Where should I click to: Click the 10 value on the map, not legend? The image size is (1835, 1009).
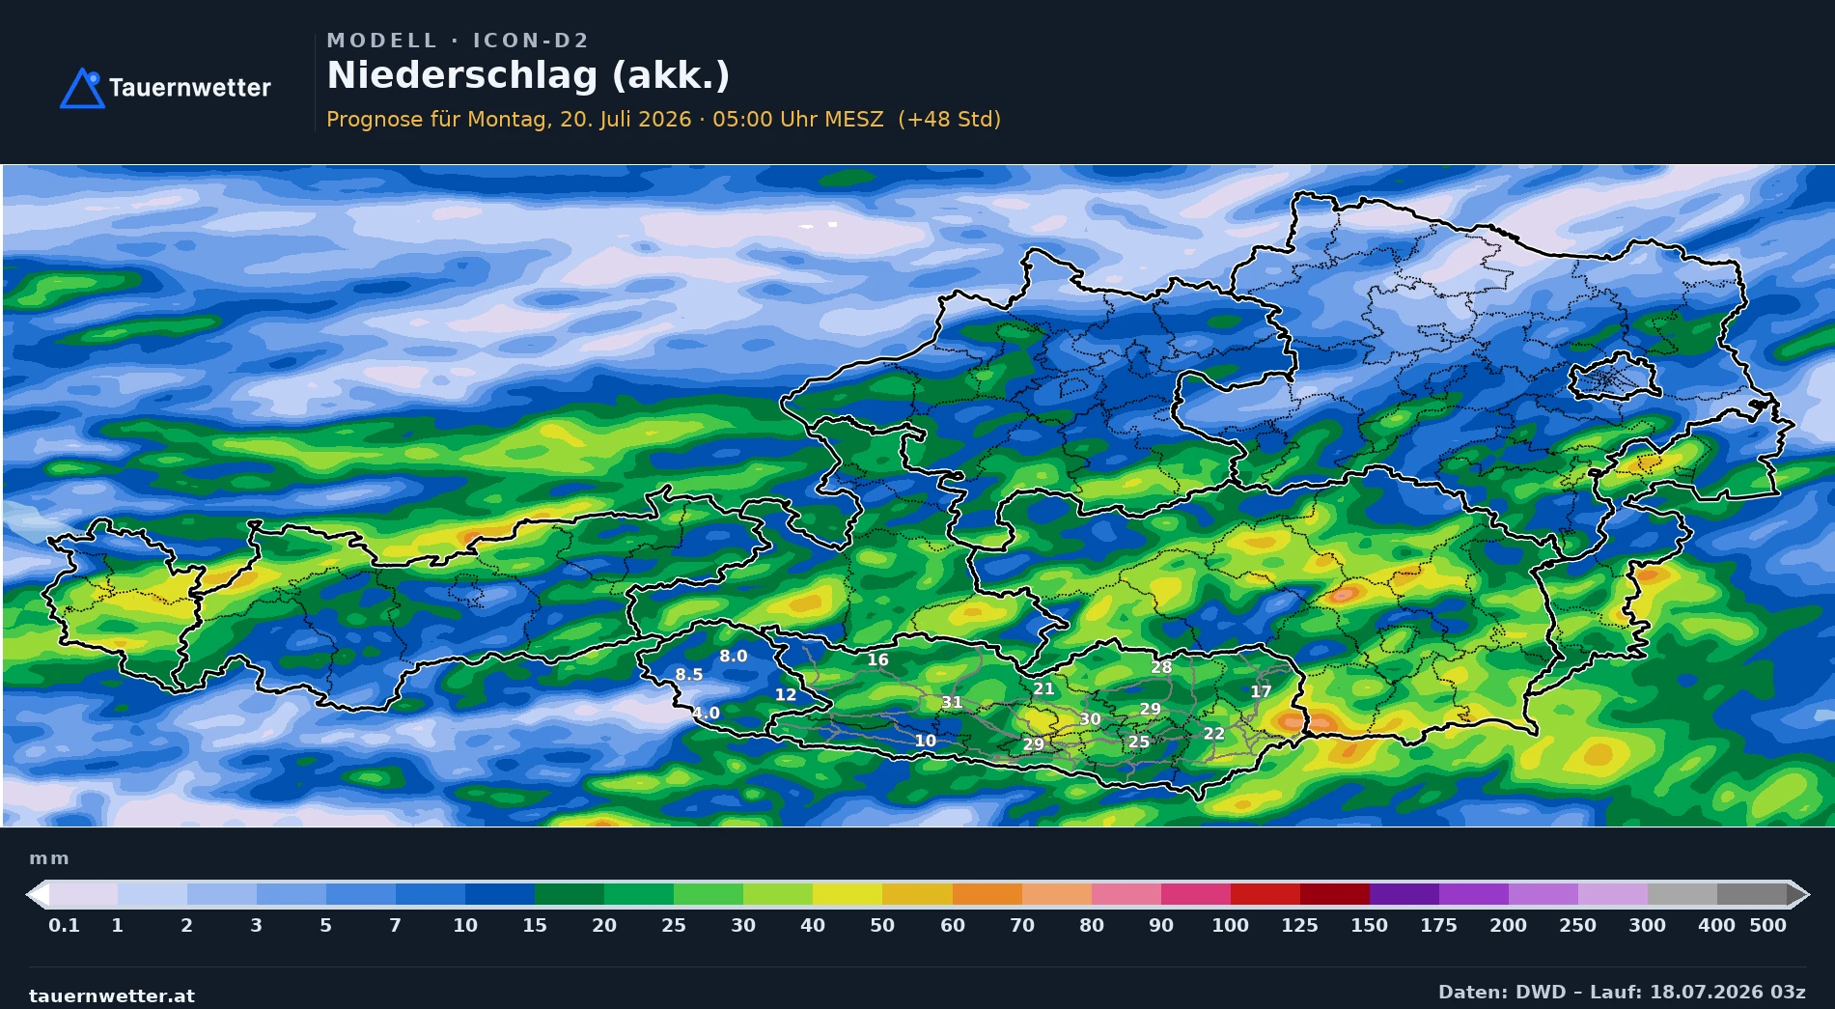926,741
